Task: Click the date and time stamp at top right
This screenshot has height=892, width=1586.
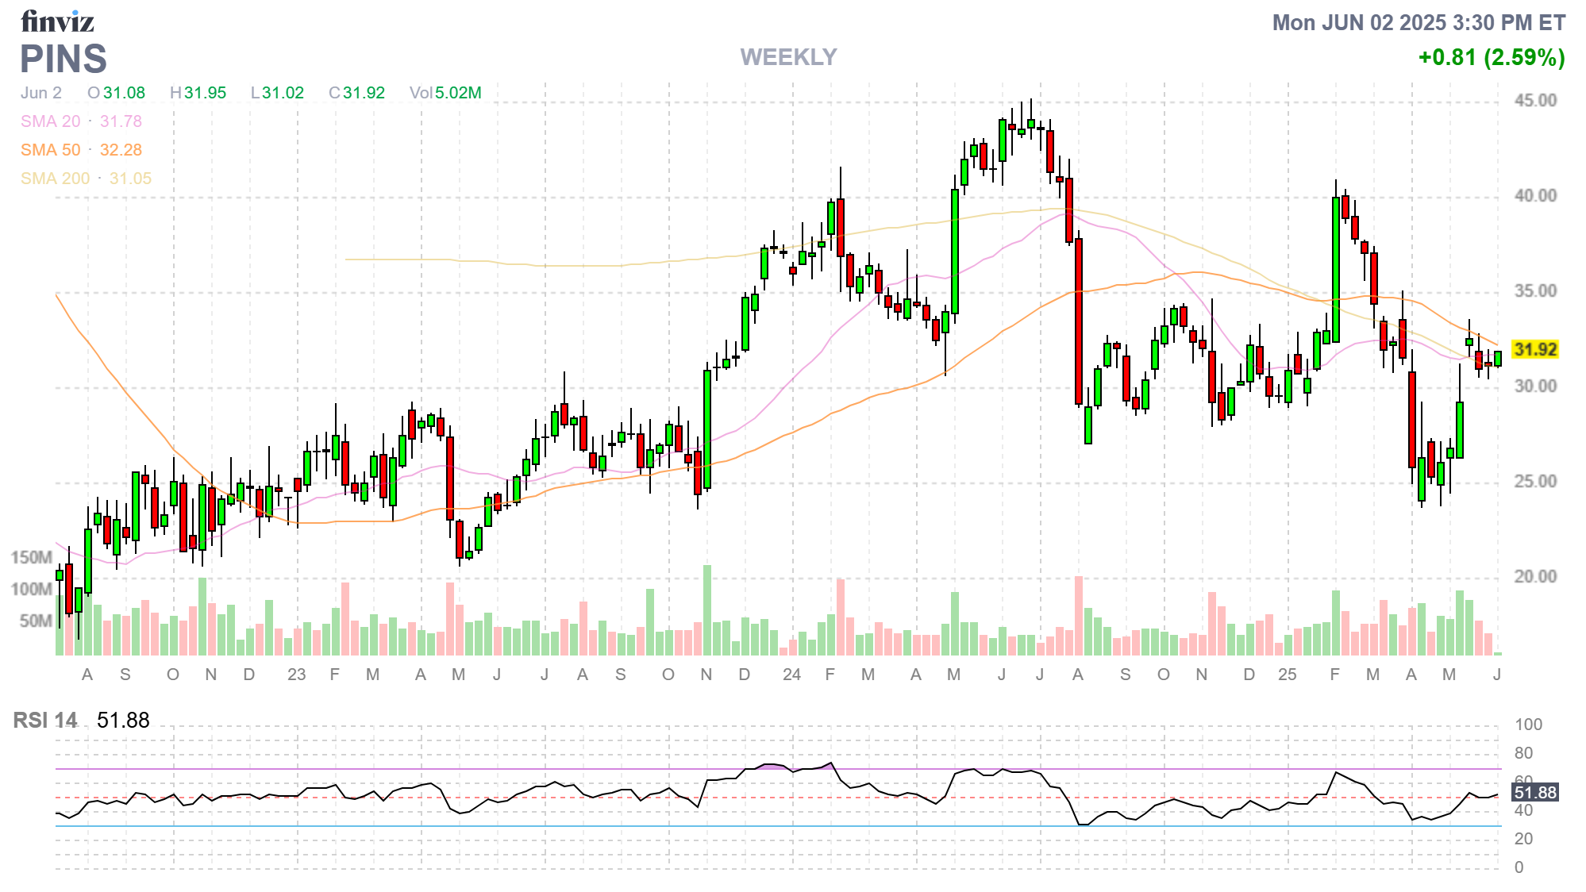Action: (x=1419, y=22)
